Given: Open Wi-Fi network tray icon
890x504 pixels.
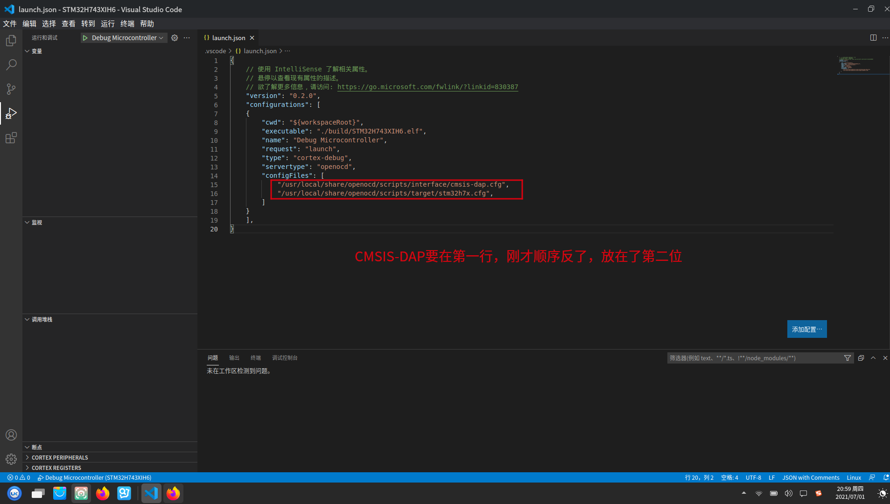Looking at the screenshot, I should pos(759,493).
